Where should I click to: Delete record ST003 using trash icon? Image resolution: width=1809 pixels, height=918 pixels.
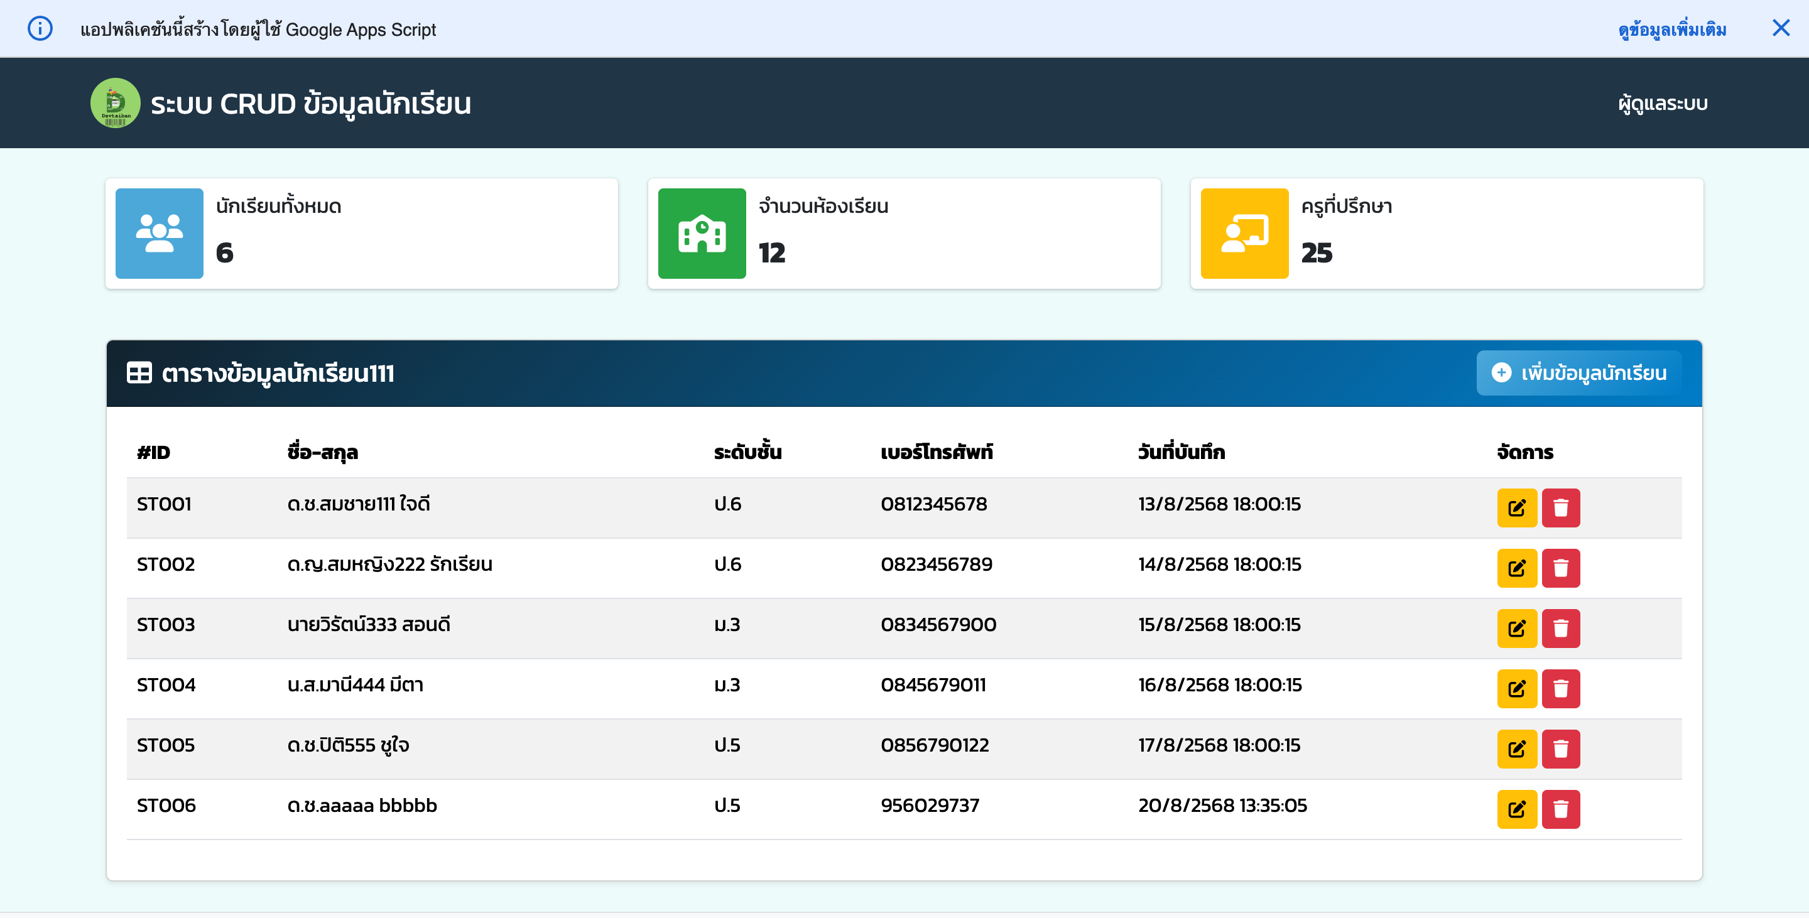(x=1561, y=628)
